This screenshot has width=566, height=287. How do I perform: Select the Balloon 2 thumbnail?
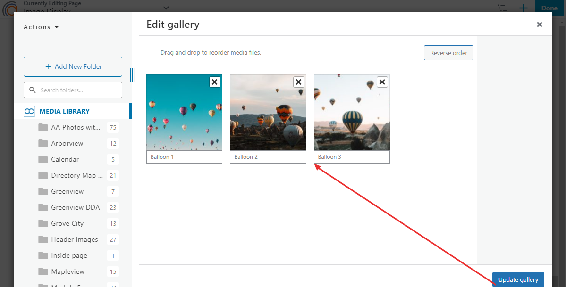click(x=268, y=113)
